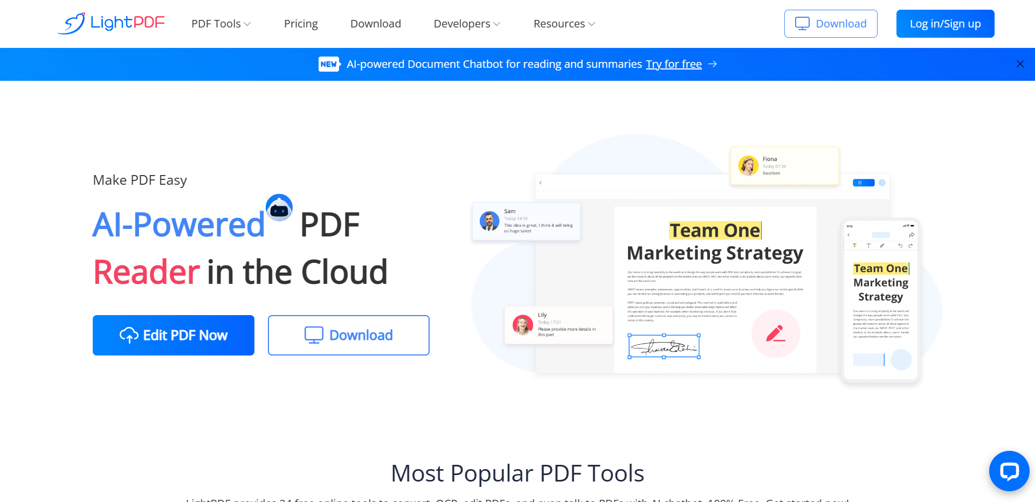Click Sam's avatar in comment card
This screenshot has width=1035, height=502.
489,221
